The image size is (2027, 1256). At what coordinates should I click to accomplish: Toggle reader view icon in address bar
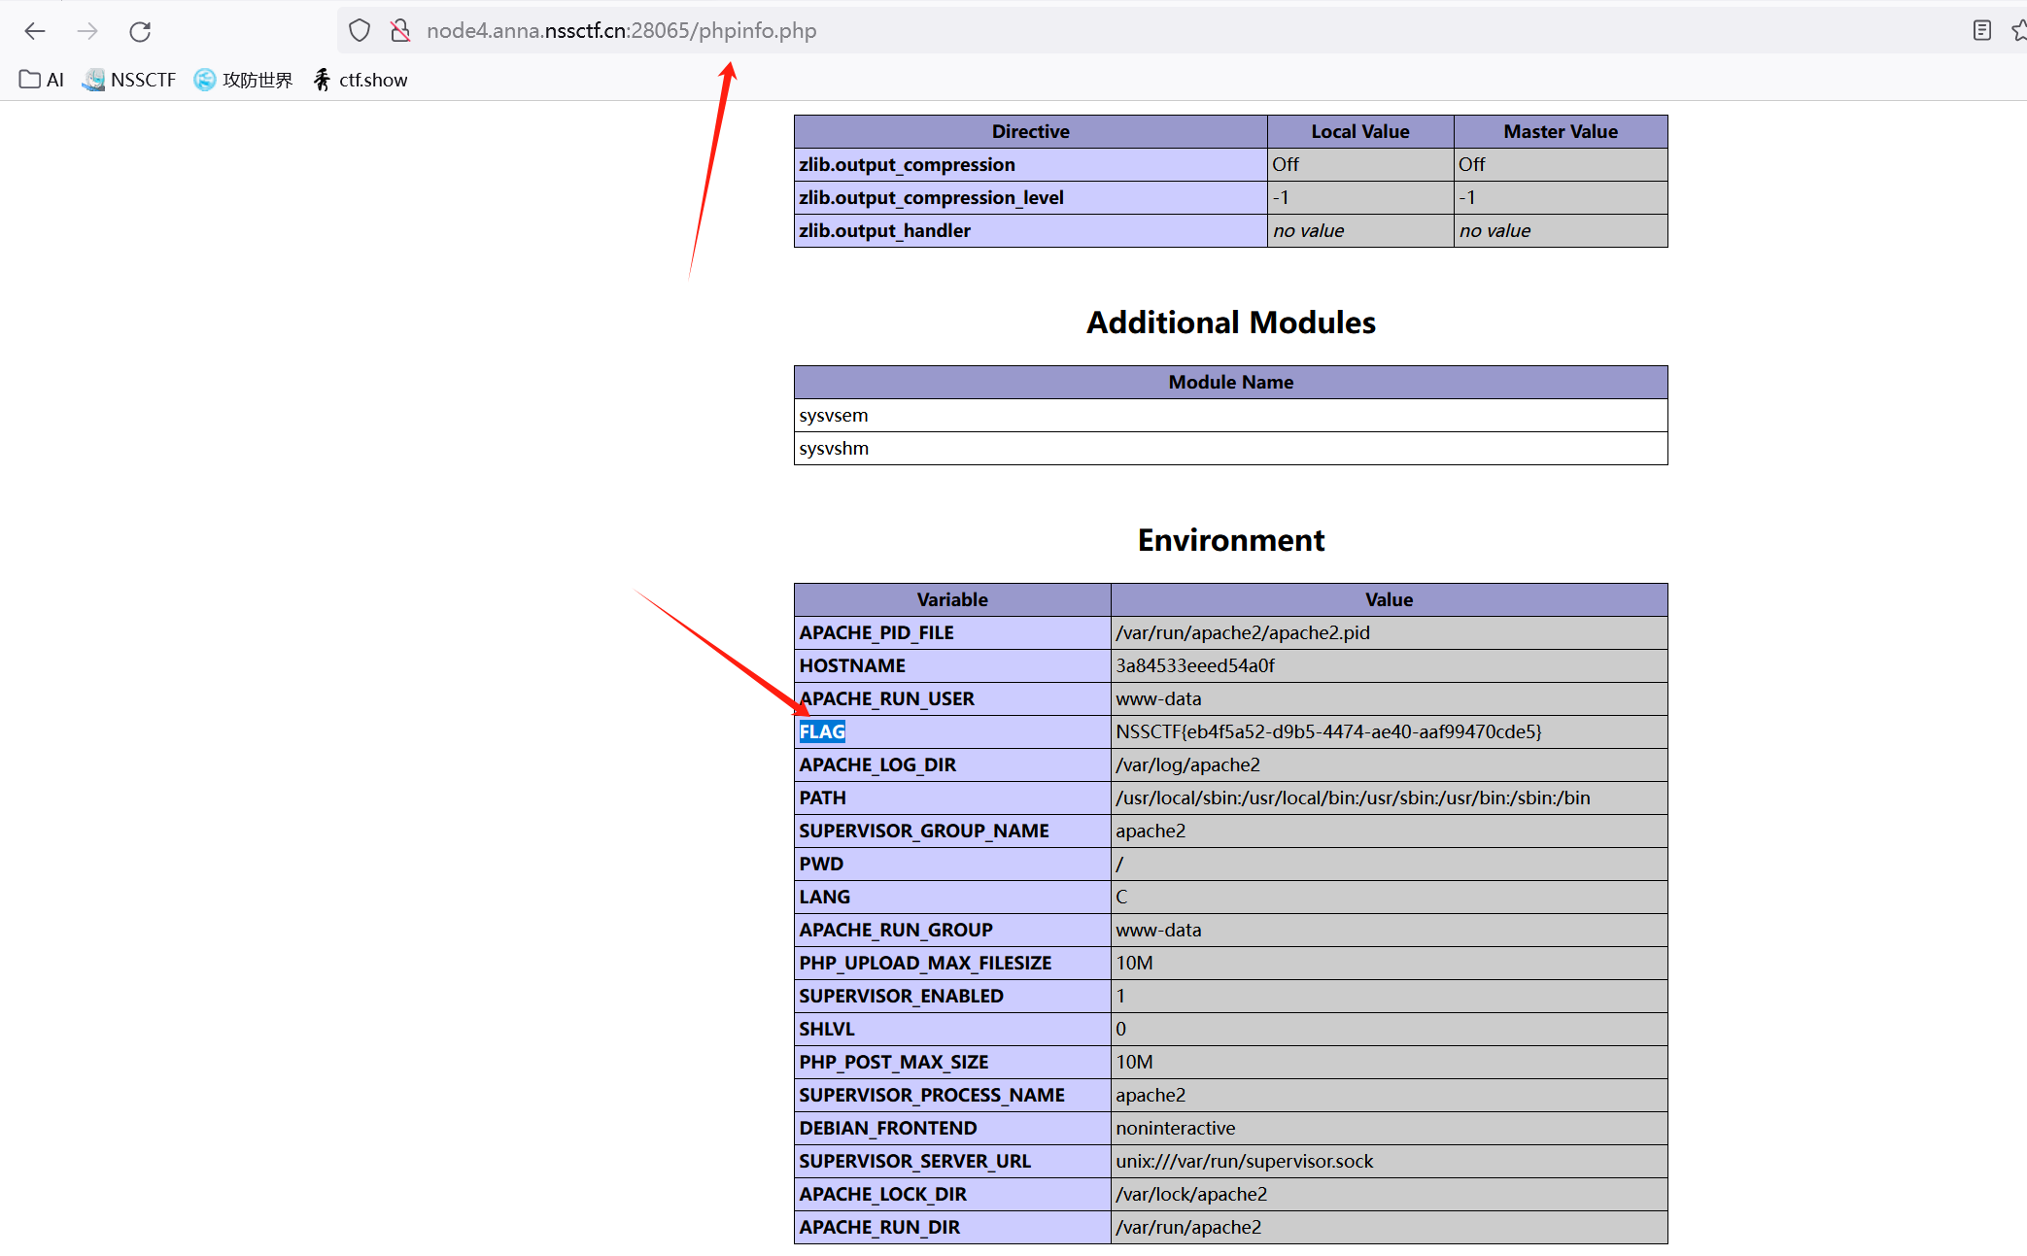point(1981,31)
